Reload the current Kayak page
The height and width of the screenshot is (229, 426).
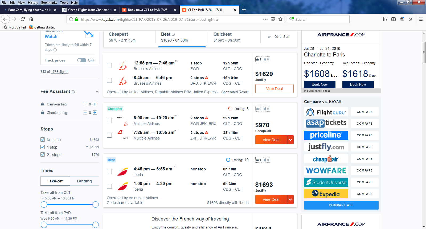point(23,19)
